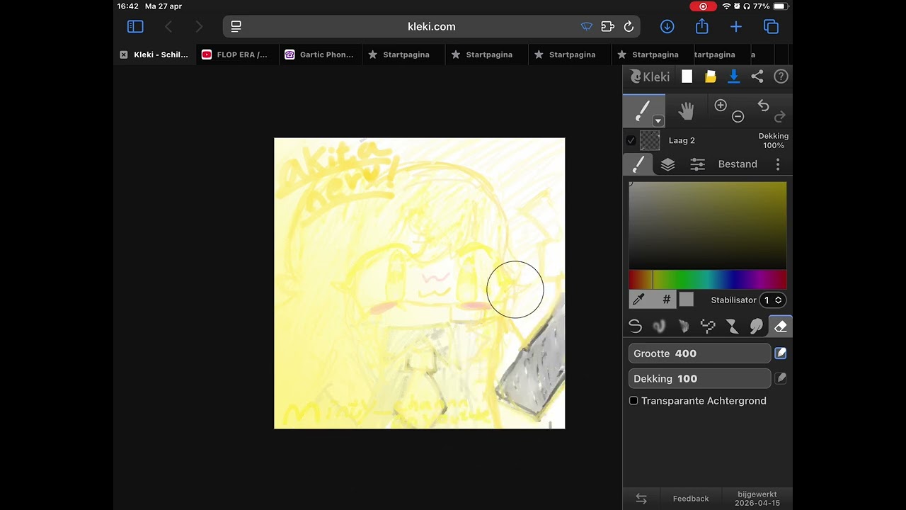This screenshot has height=510, width=906.
Task: Enable Transparante Achtergrond checkbox
Action: tap(633, 401)
